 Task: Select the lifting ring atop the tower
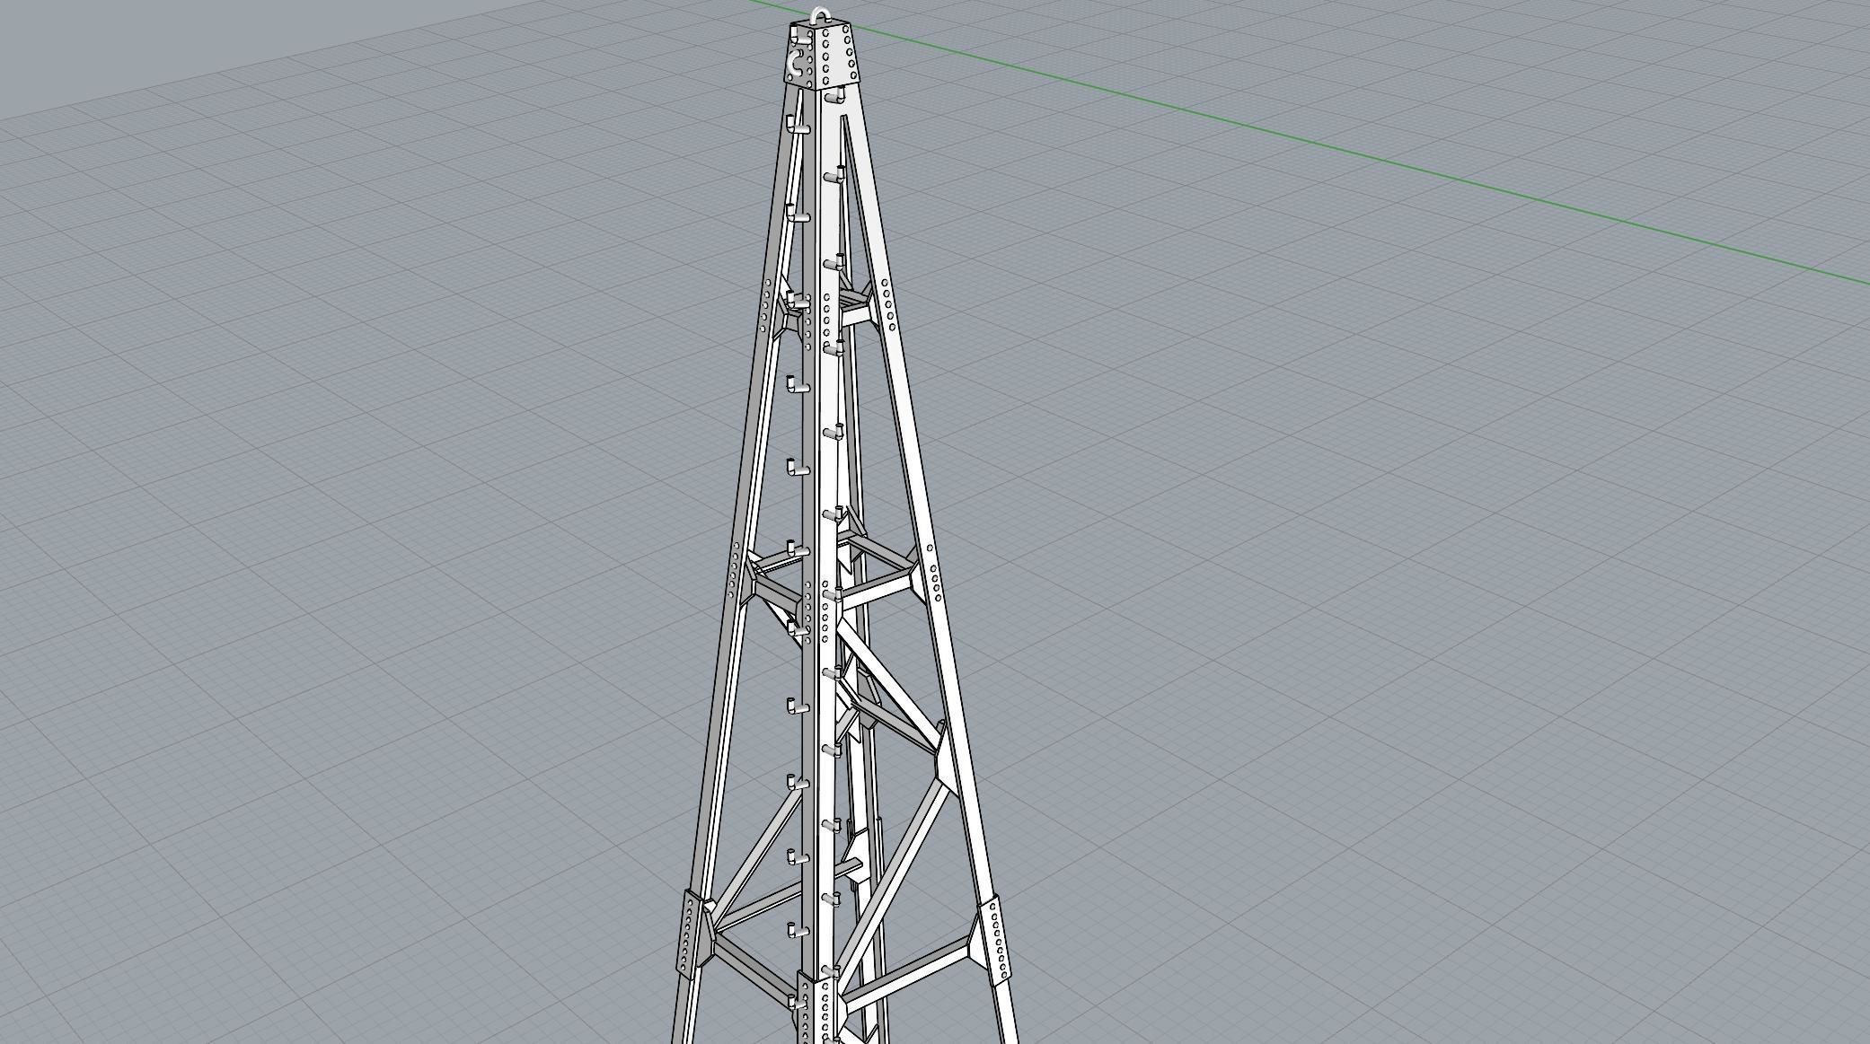point(822,15)
